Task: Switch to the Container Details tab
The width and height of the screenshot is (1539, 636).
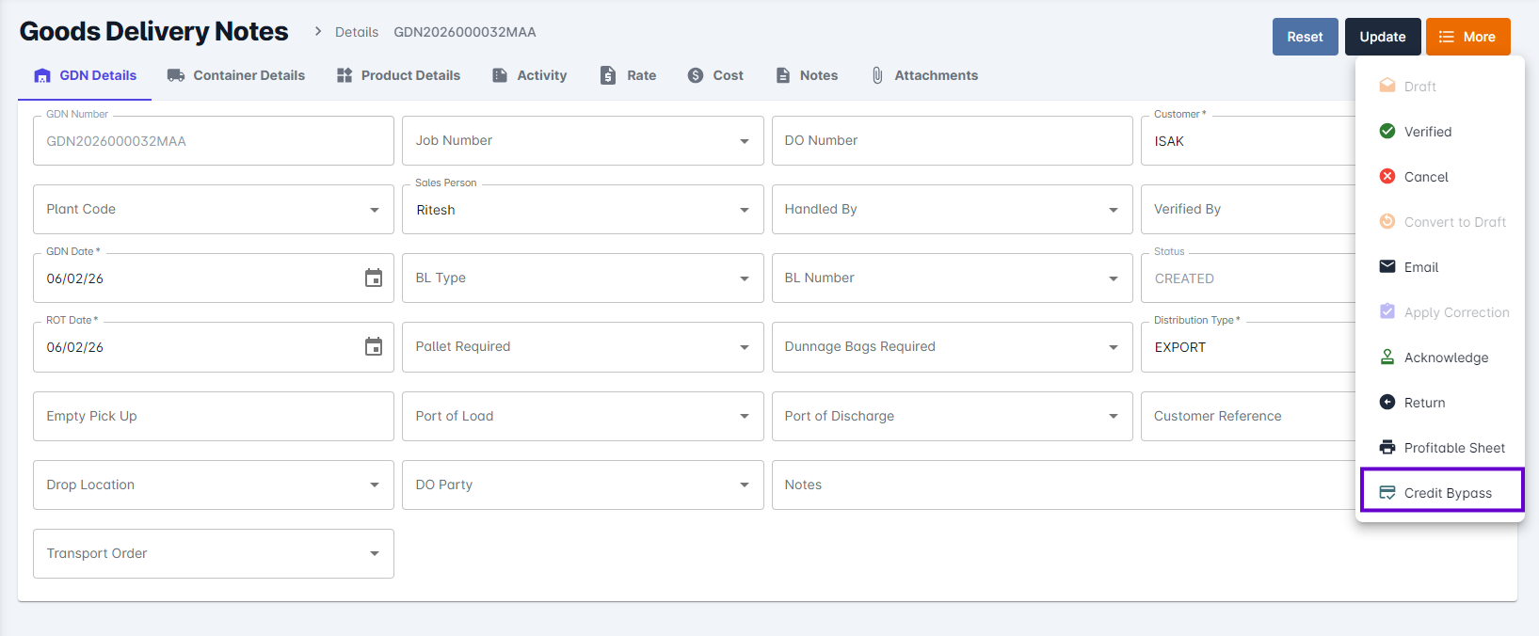Action: click(x=235, y=75)
